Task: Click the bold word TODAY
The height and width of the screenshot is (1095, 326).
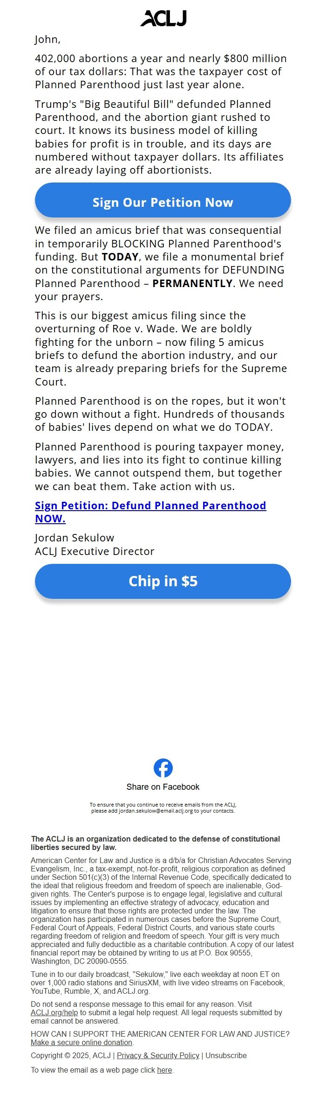Action: [x=120, y=257]
